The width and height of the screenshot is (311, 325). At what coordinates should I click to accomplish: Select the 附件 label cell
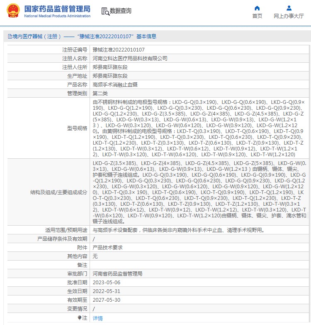click(x=49, y=247)
